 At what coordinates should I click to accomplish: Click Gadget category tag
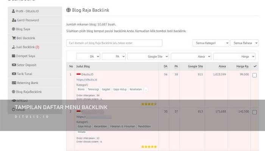(x=106, y=89)
